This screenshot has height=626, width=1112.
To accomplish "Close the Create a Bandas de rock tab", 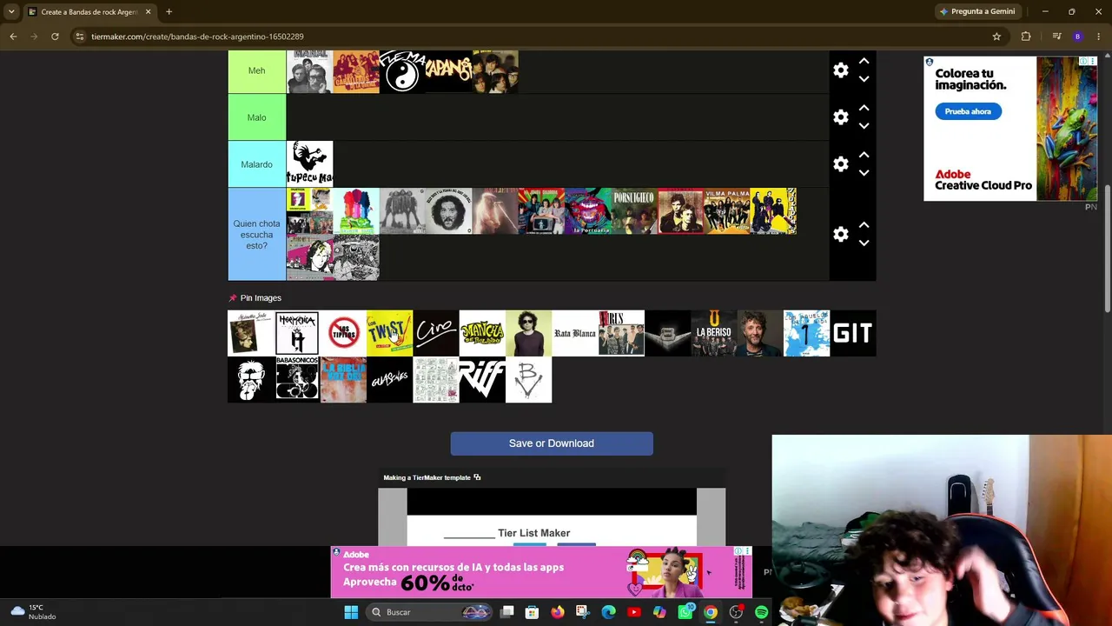I will pyautogui.click(x=148, y=11).
